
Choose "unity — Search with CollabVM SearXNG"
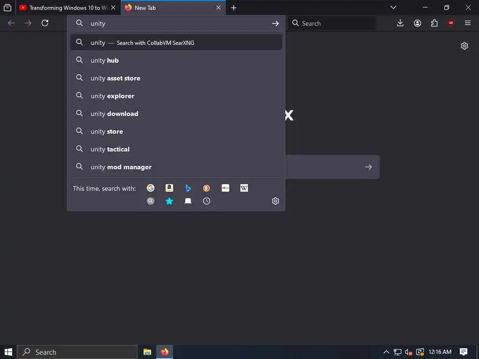[176, 43]
